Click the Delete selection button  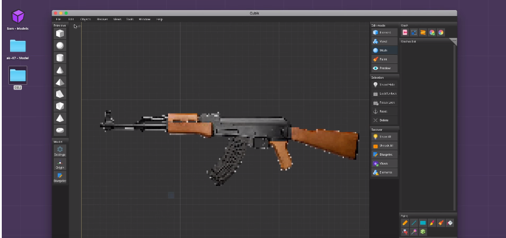[x=384, y=120]
